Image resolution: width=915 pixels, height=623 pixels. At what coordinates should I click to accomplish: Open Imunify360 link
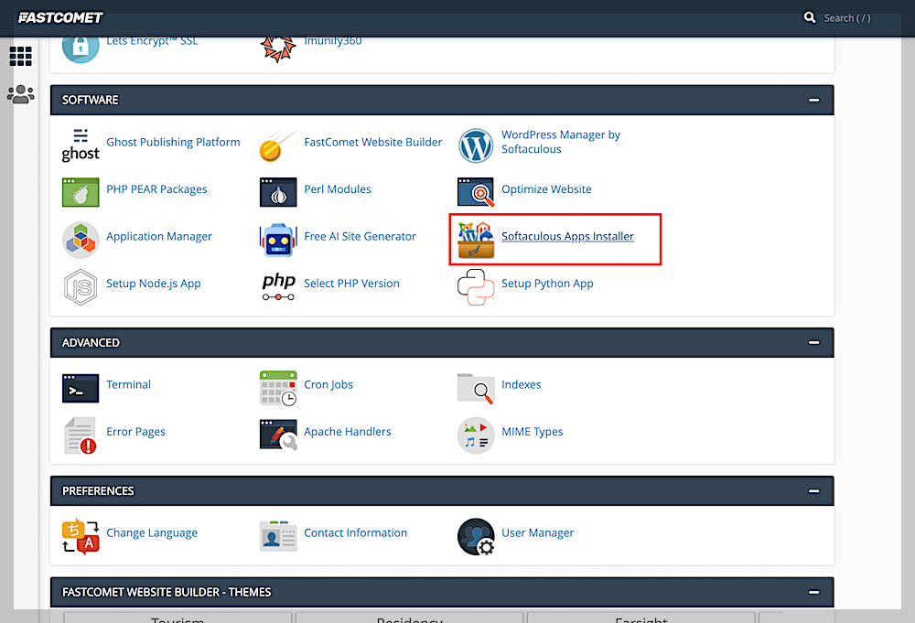tap(333, 41)
